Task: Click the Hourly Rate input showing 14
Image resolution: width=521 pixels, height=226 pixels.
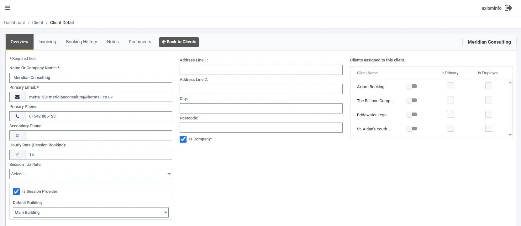Action: 98,155
